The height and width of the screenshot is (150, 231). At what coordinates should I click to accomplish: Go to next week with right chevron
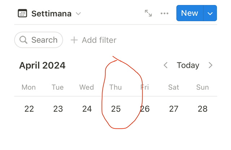tap(210, 65)
